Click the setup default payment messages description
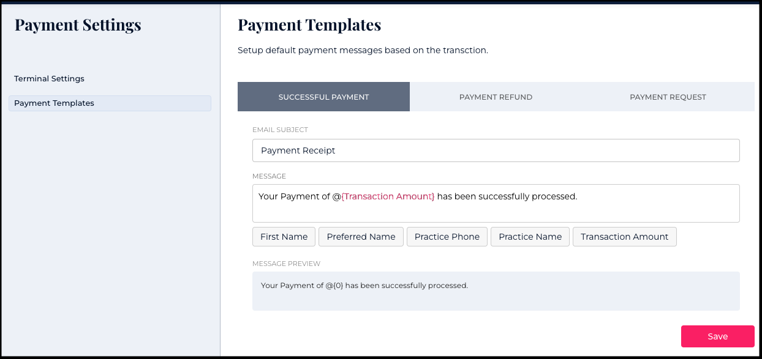Viewport: 762px width, 359px height. click(x=363, y=50)
